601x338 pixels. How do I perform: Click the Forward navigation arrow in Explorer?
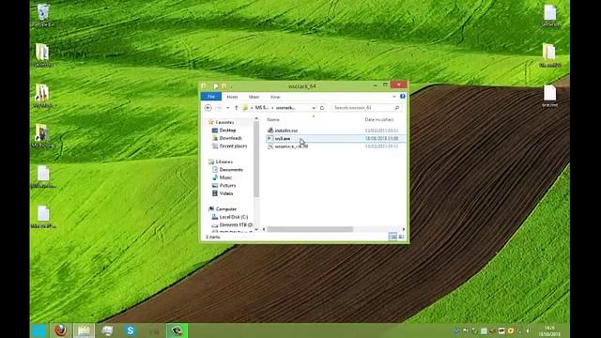219,108
